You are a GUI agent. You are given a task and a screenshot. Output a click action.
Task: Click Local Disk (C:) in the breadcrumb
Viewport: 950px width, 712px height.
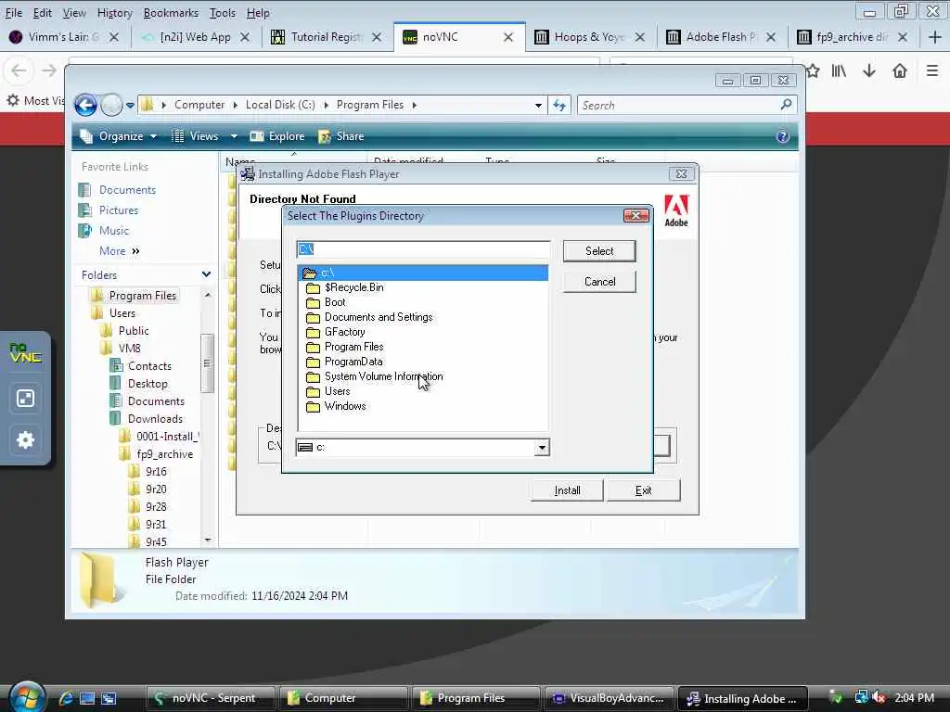[x=280, y=105]
